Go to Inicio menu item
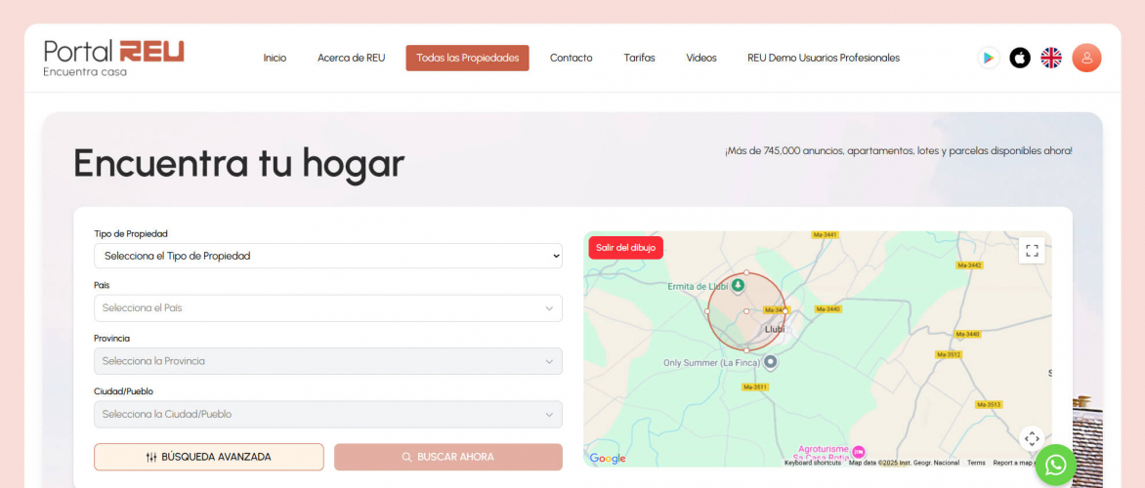 pos(275,58)
